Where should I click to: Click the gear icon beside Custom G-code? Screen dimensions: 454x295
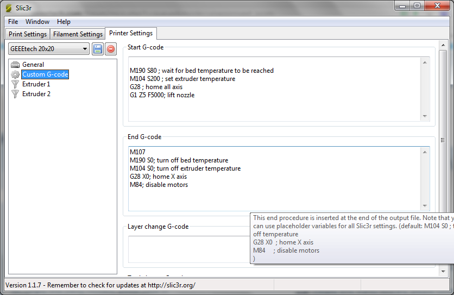click(15, 74)
